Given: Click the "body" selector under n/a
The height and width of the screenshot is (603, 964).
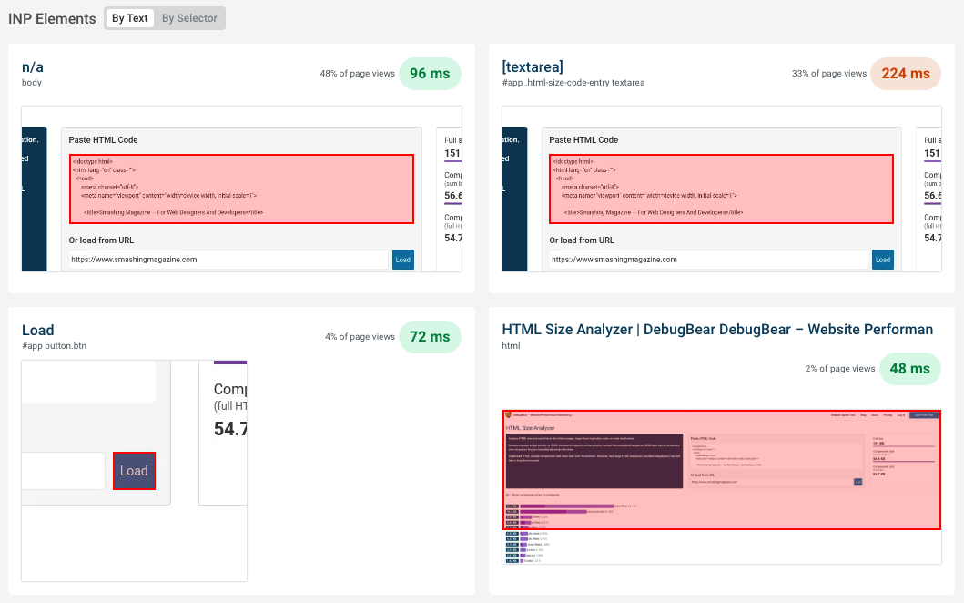Looking at the screenshot, I should point(31,83).
